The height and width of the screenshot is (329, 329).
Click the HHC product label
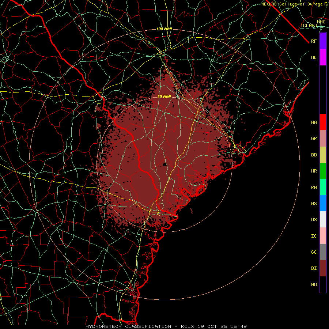321,22
